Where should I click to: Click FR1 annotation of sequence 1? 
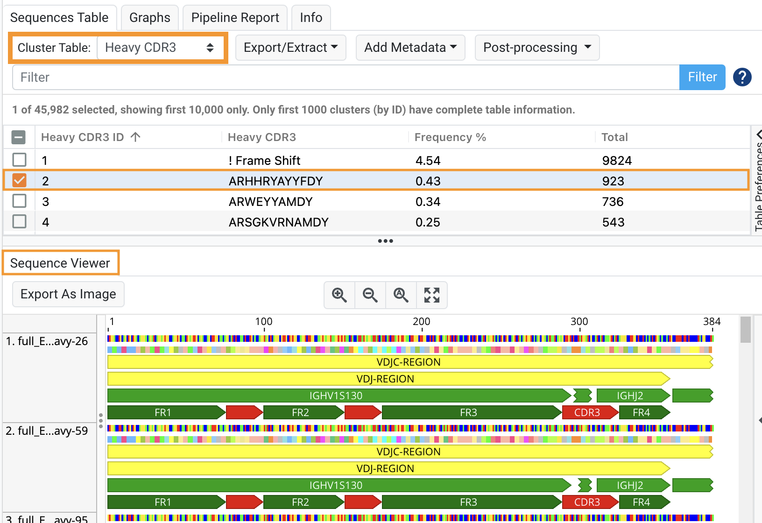166,412
